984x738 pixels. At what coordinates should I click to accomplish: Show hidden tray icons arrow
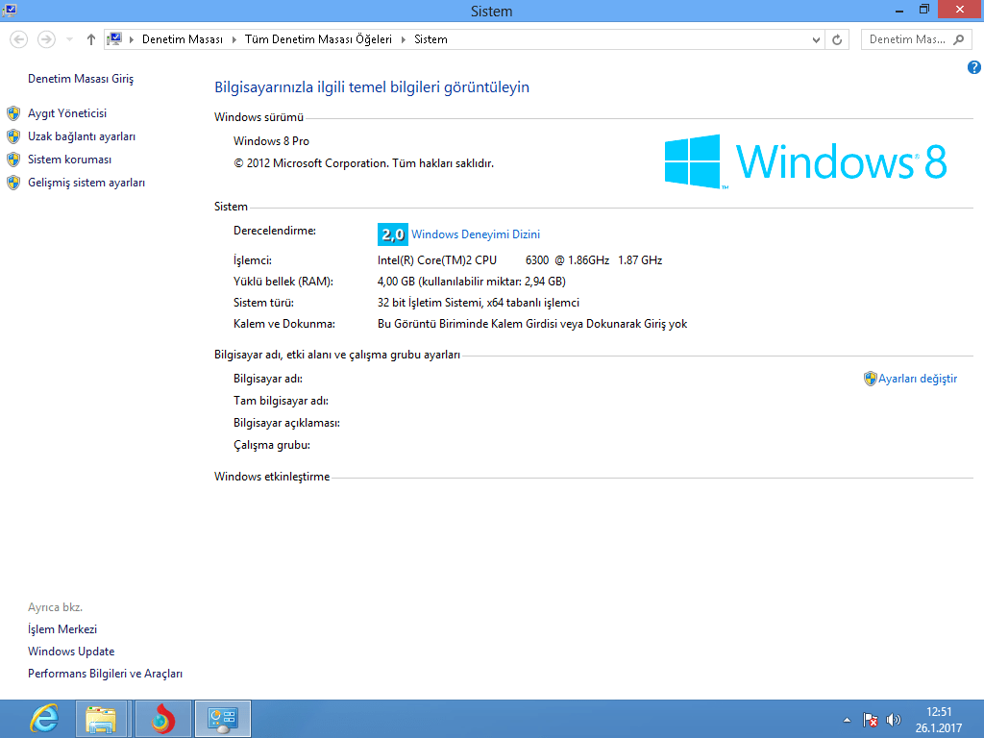(847, 720)
